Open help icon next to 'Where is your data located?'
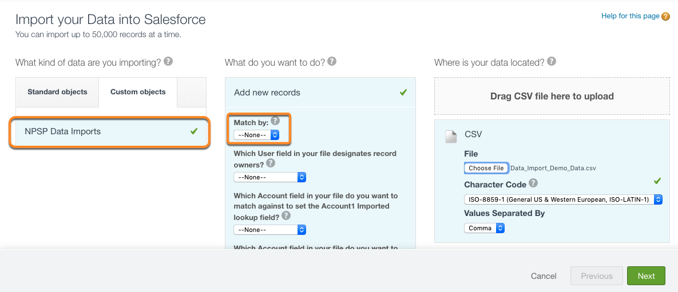This screenshot has height=292, width=678. tap(552, 61)
